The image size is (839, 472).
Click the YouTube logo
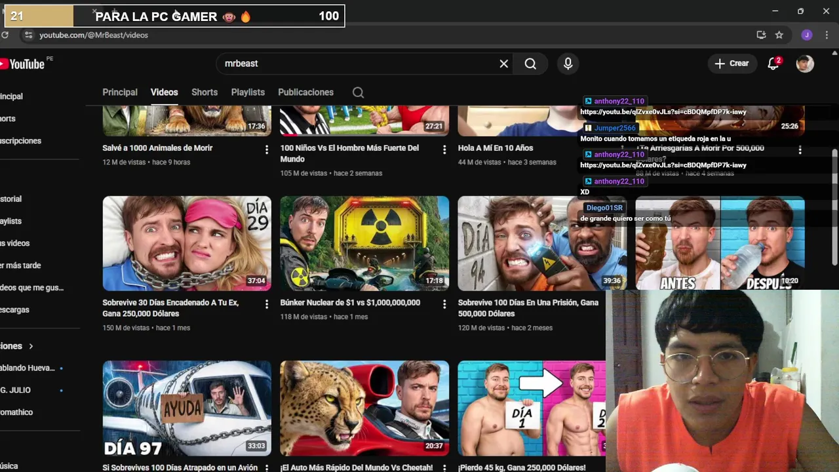(x=22, y=64)
